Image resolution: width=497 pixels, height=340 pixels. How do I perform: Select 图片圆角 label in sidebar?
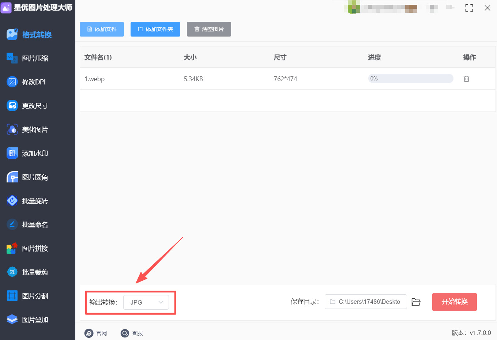pyautogui.click(x=35, y=177)
